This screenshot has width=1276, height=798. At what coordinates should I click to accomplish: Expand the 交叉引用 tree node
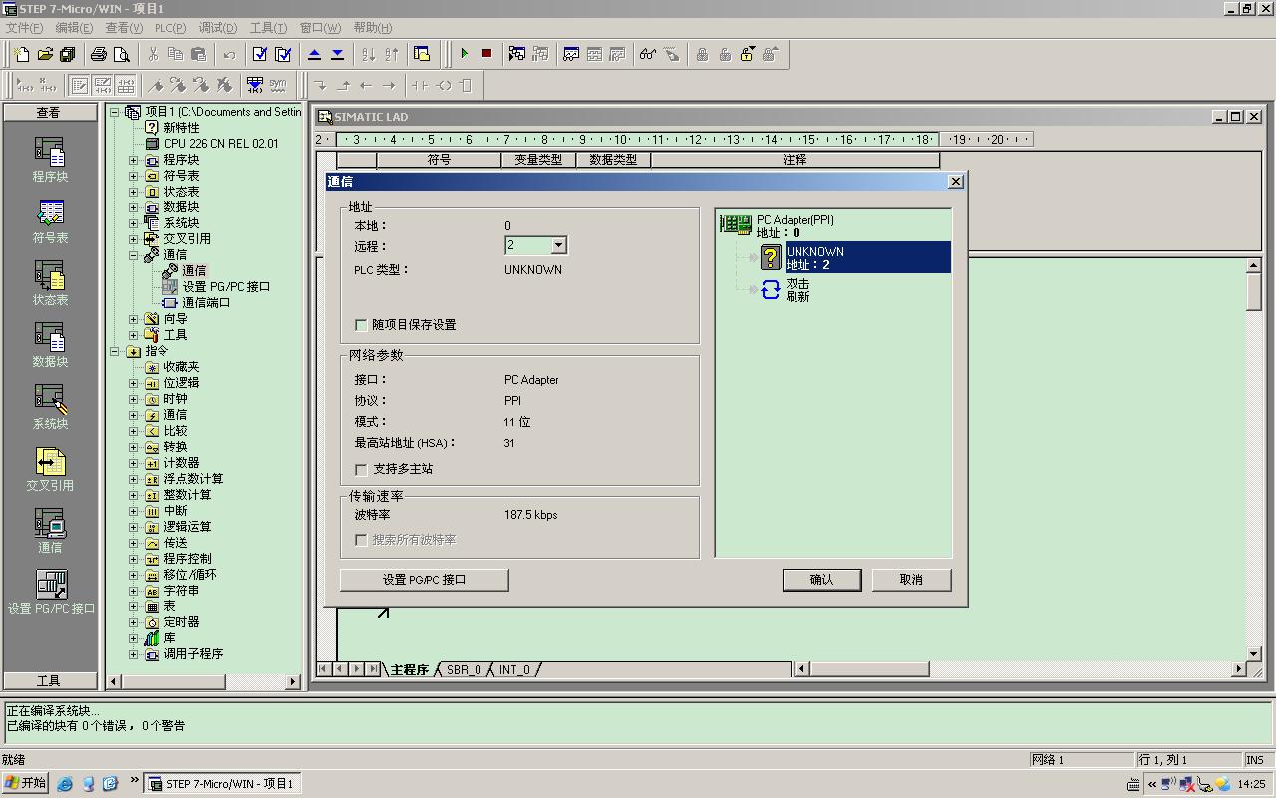coord(134,239)
